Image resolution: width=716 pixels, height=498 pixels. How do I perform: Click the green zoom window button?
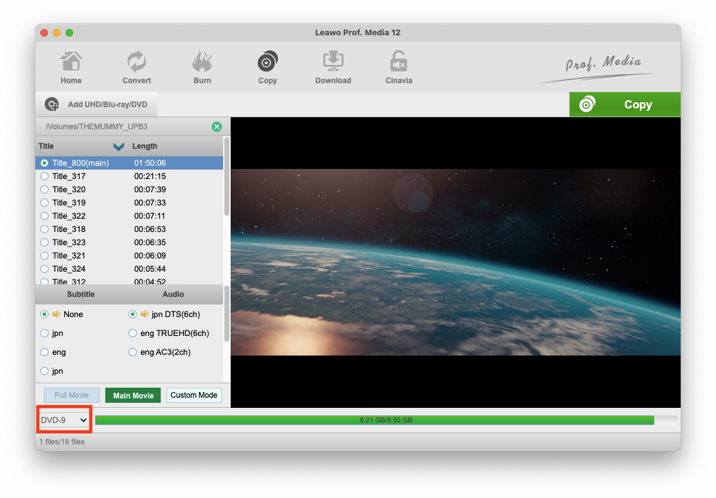point(69,33)
